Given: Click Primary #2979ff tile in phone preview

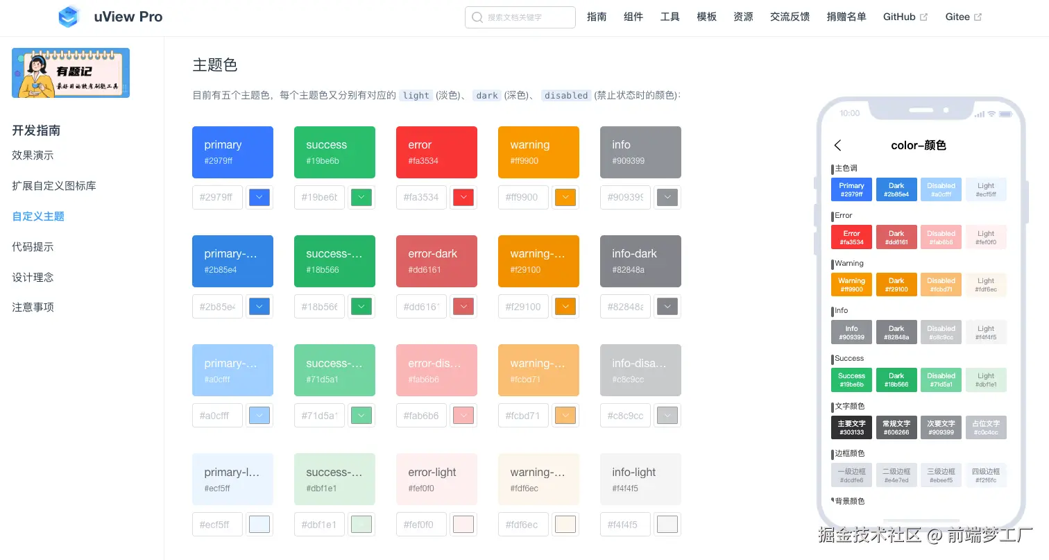Looking at the screenshot, I should [851, 189].
